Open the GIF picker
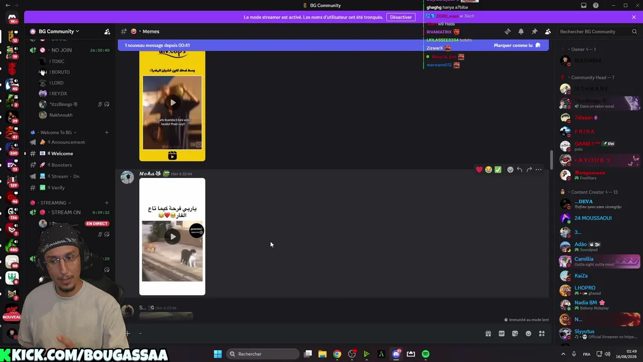643x362 pixels. [x=501, y=333]
